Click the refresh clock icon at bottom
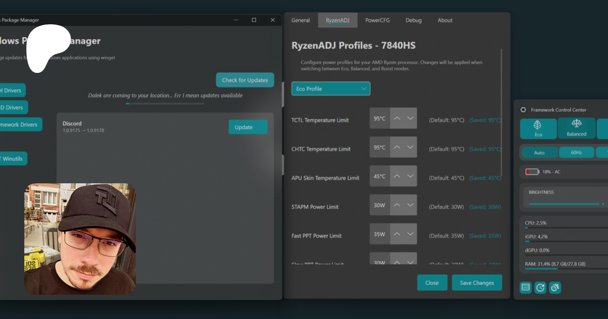This screenshot has width=608, height=319. (x=540, y=288)
